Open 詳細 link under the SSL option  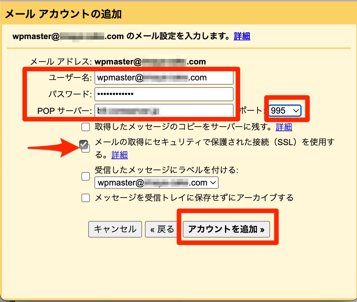click(120, 155)
